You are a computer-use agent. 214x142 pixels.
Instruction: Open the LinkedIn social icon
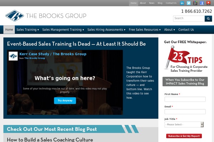pyautogui.click(x=182, y=3)
